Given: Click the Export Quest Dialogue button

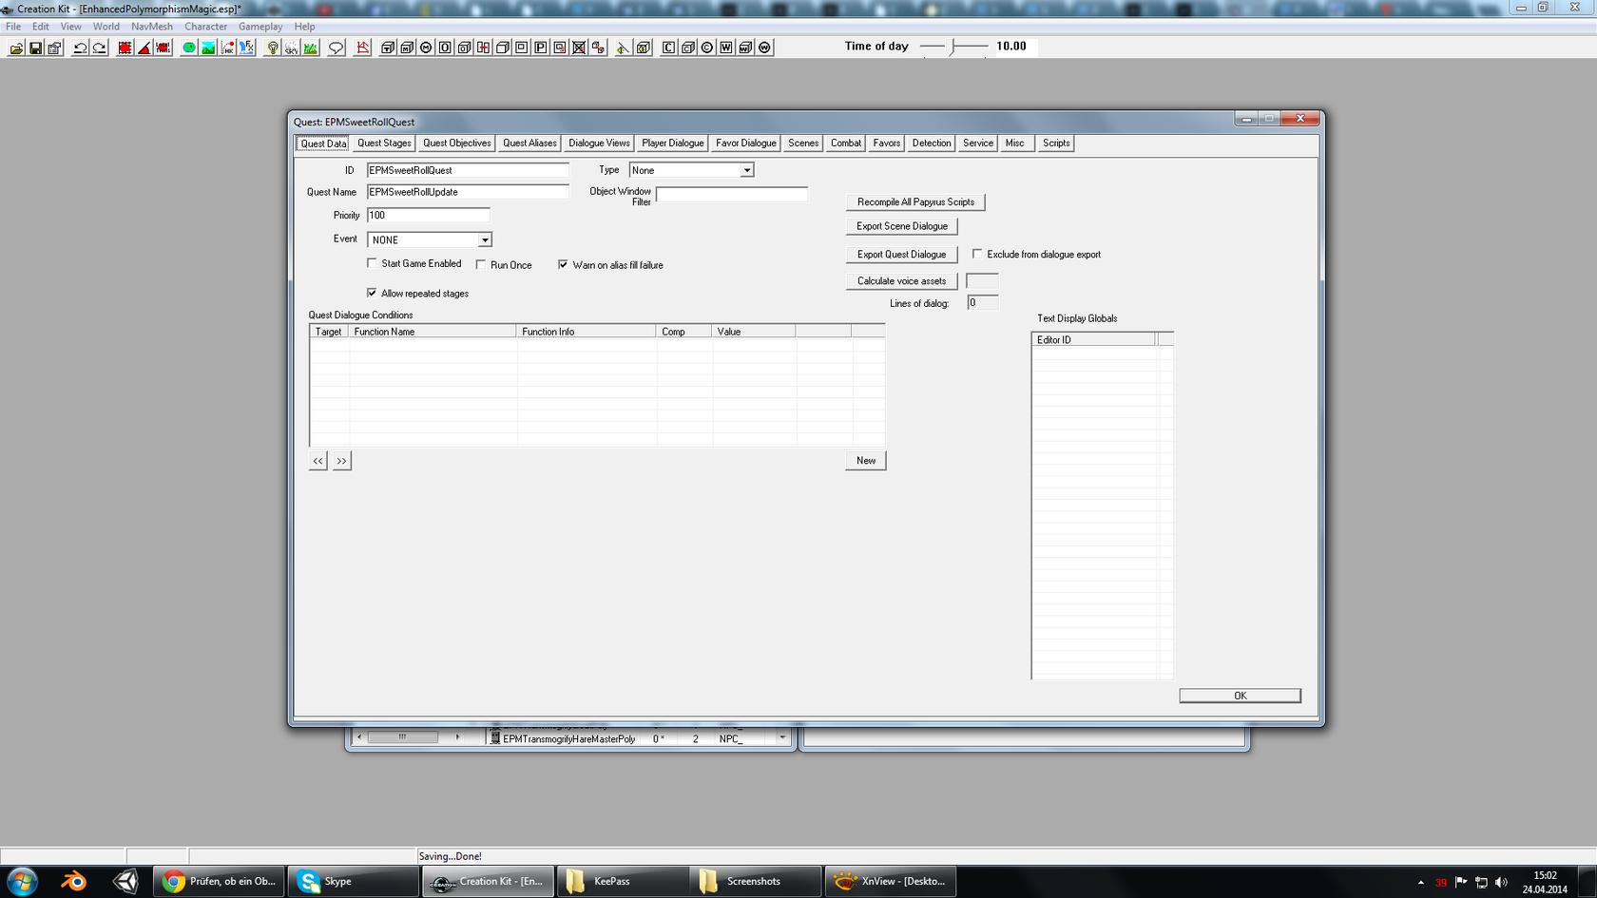Looking at the screenshot, I should (901, 255).
